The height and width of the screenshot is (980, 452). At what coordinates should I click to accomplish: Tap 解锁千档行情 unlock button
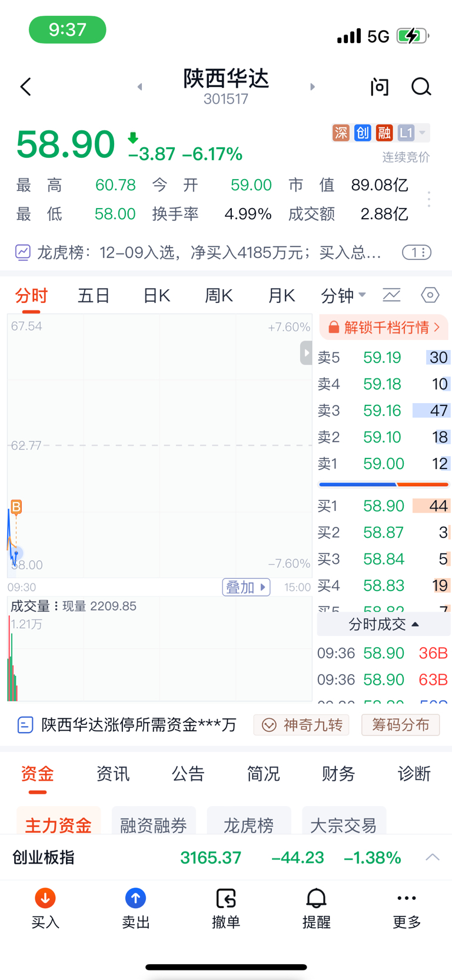(x=384, y=327)
